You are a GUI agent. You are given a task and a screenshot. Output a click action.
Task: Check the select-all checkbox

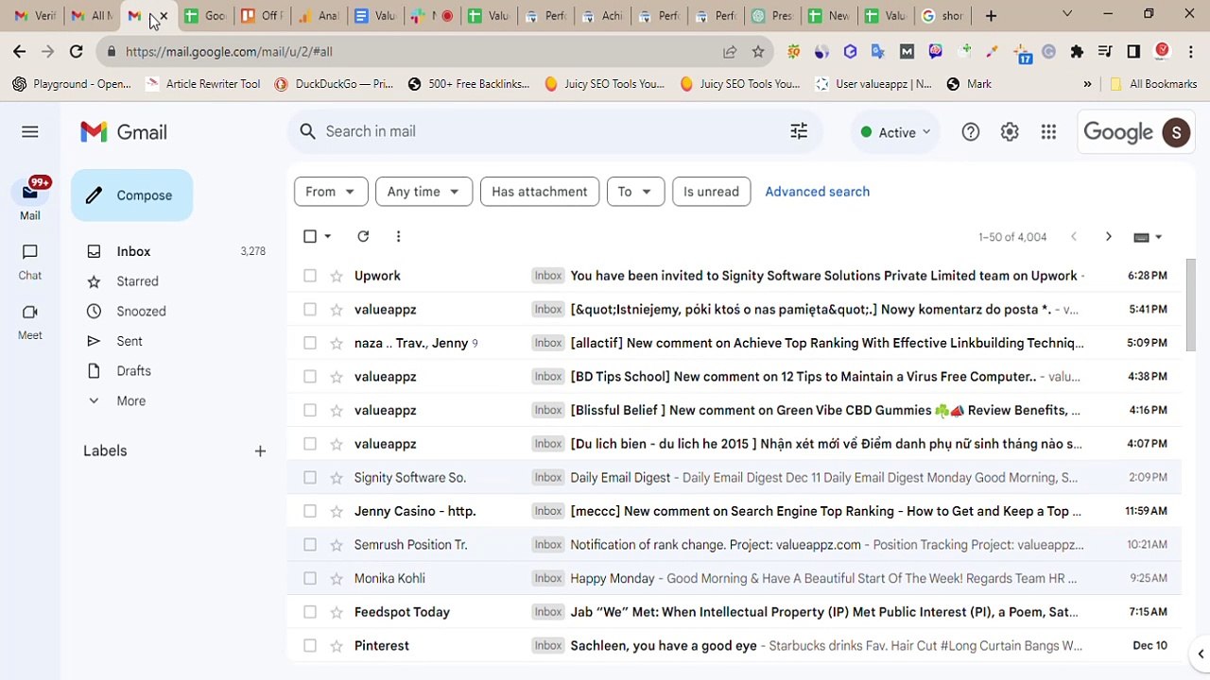310,236
